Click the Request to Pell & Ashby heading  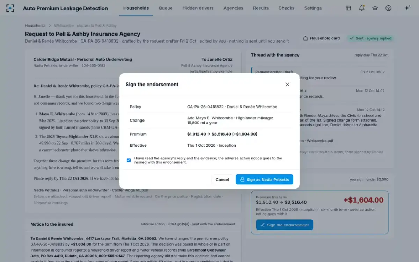point(82,34)
